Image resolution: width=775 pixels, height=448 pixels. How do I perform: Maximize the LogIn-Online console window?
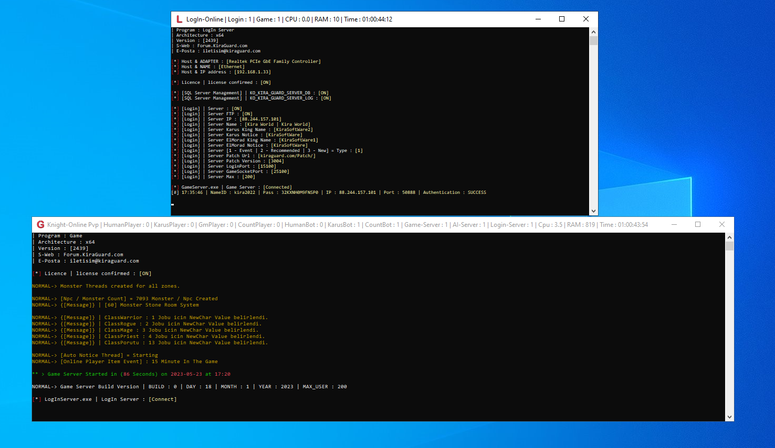[562, 19]
